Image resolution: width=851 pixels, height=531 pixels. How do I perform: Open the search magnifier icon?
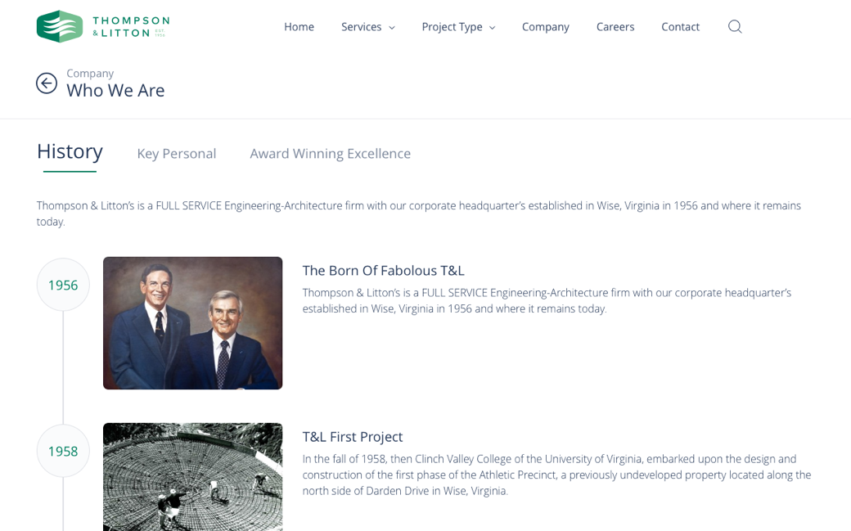[x=735, y=27]
